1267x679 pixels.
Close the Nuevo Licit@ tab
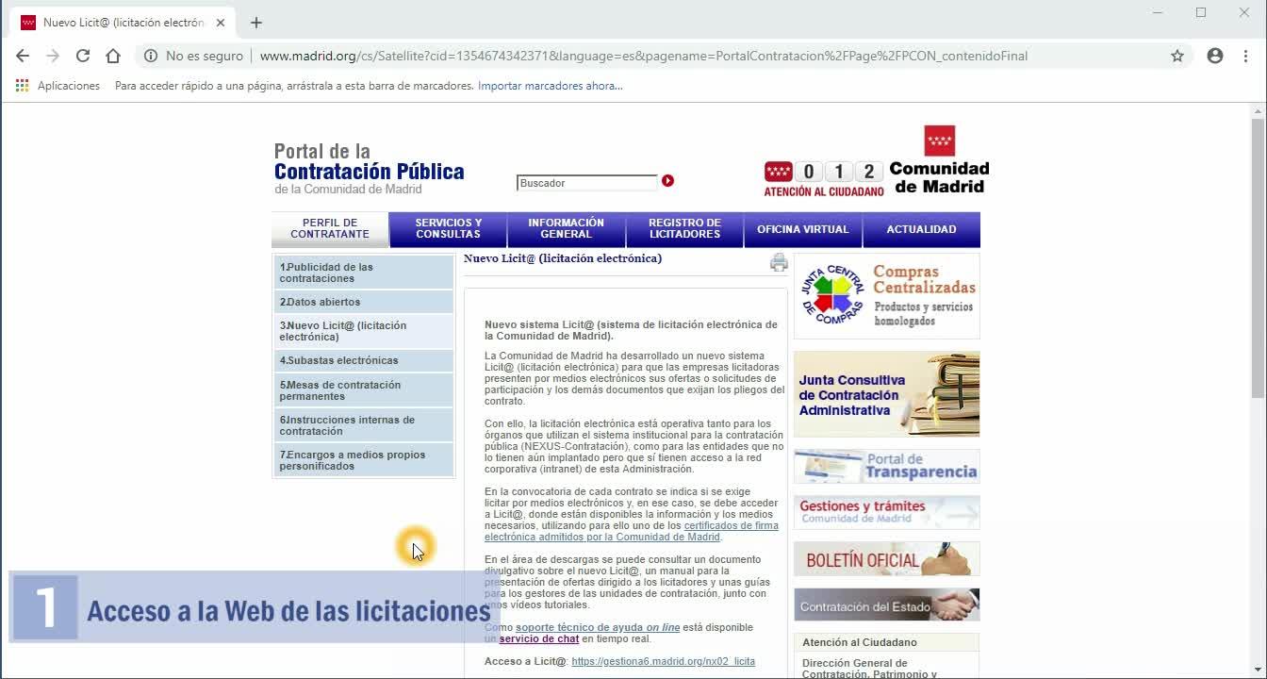tap(221, 23)
